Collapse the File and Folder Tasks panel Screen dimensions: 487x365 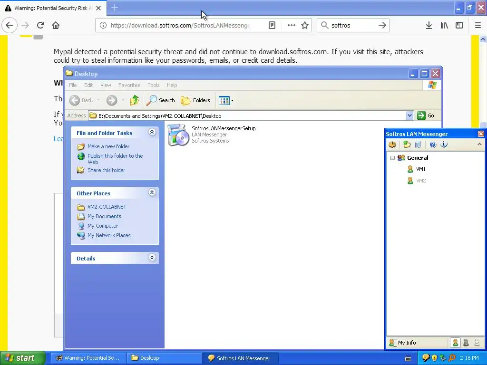[152, 132]
